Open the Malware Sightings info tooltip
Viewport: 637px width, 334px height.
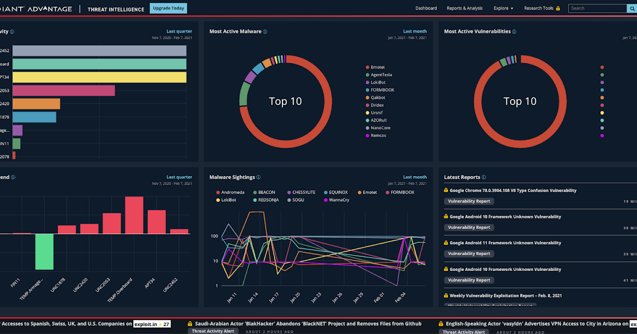point(259,177)
